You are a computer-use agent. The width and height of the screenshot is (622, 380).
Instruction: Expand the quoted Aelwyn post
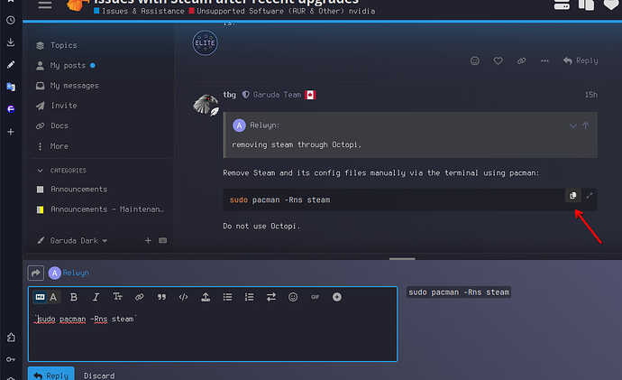(x=572, y=125)
